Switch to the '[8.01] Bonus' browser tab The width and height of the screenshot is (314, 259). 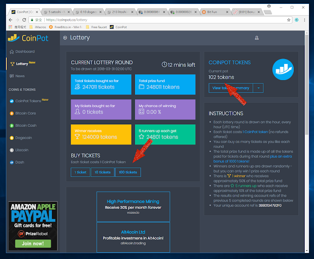[246, 12]
